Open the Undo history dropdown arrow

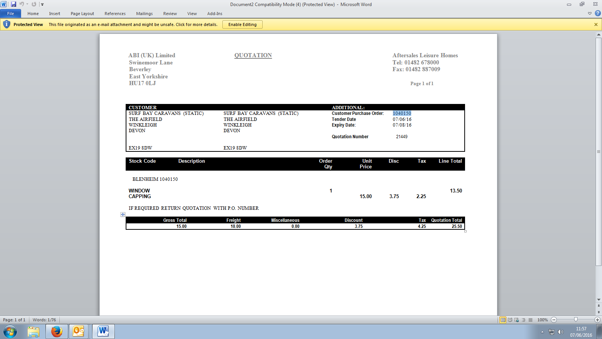click(27, 4)
